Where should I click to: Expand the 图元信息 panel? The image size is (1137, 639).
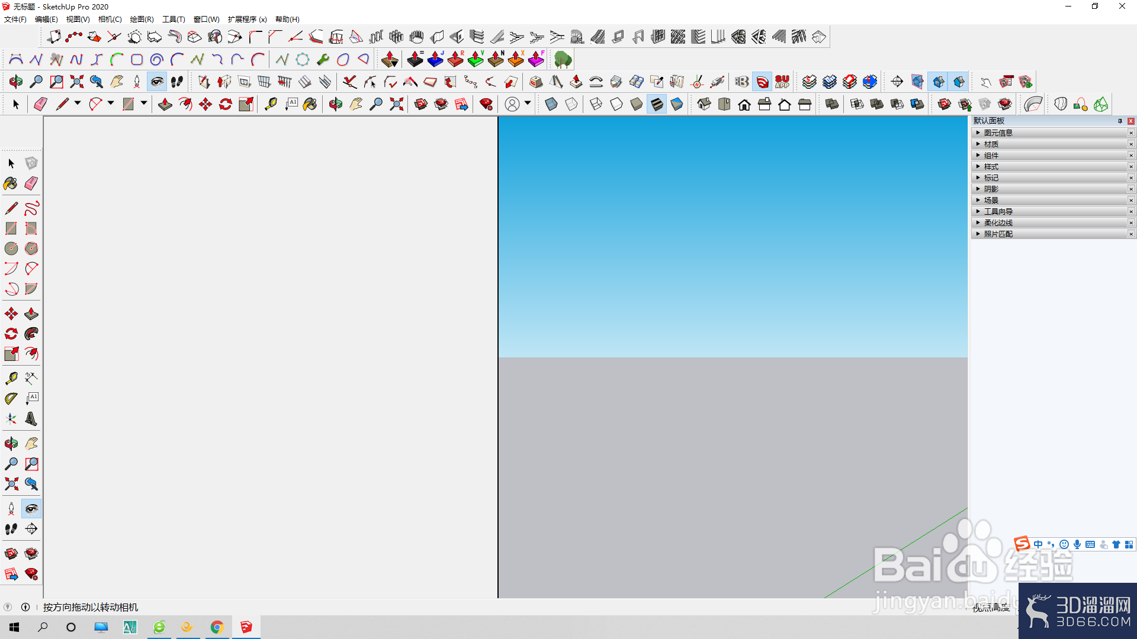coord(1052,133)
